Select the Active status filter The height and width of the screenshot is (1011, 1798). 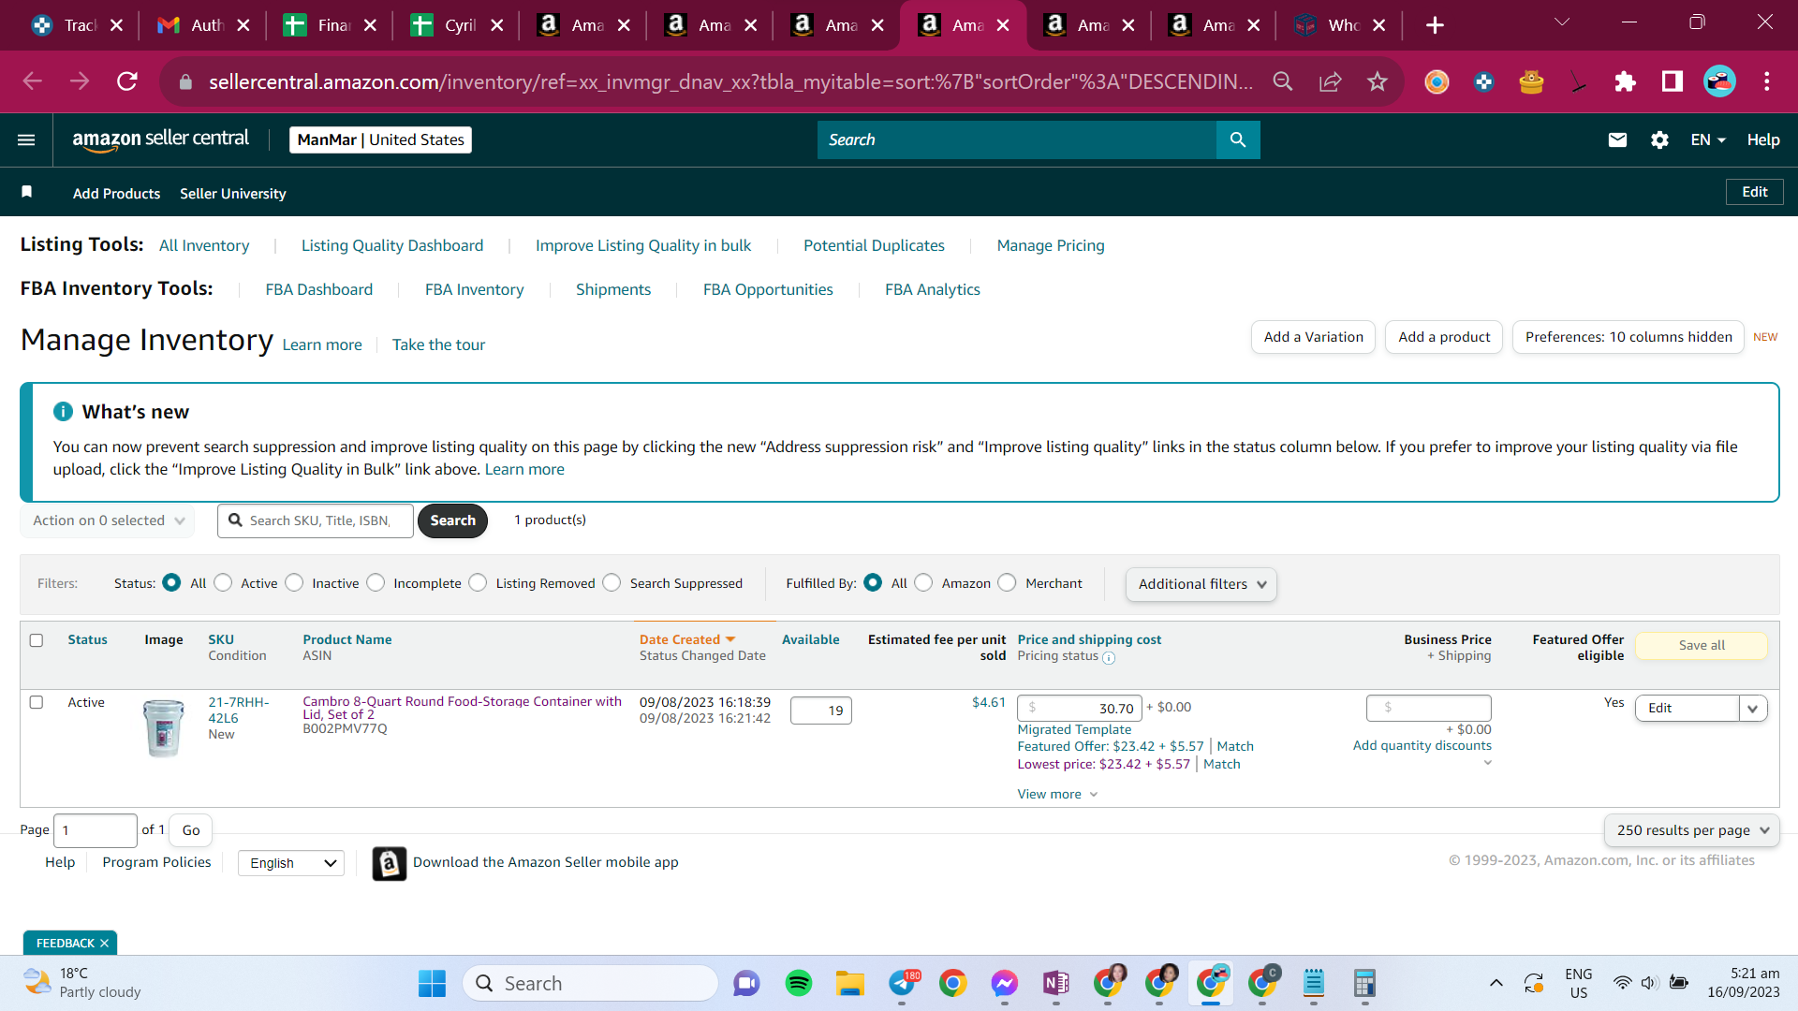223,582
